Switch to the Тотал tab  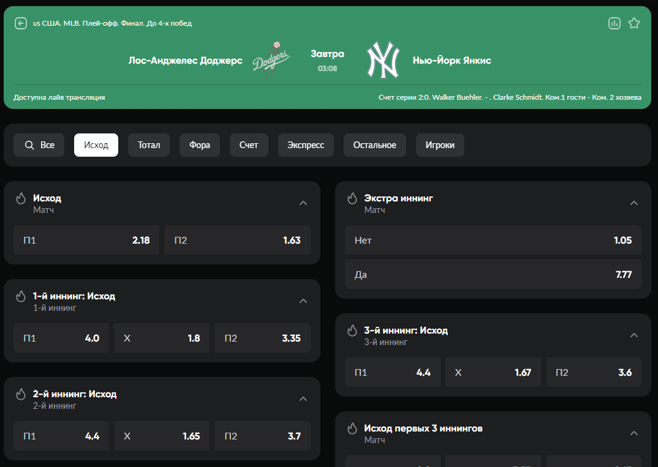[x=149, y=145]
